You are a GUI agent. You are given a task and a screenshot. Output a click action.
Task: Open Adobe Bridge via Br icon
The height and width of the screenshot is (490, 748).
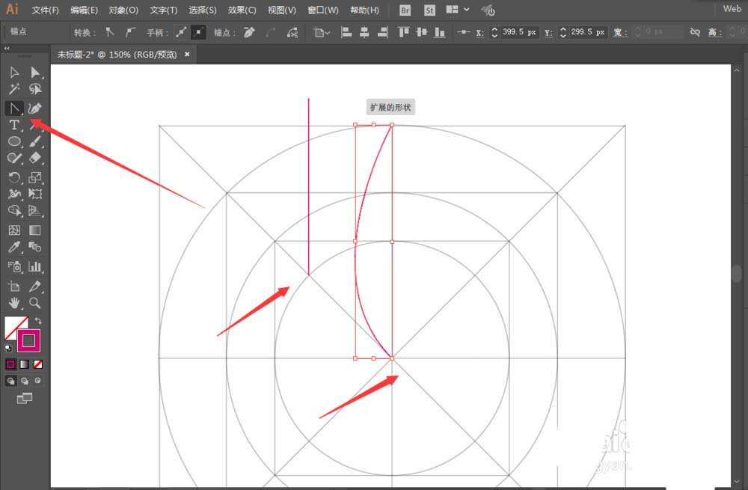tap(405, 10)
